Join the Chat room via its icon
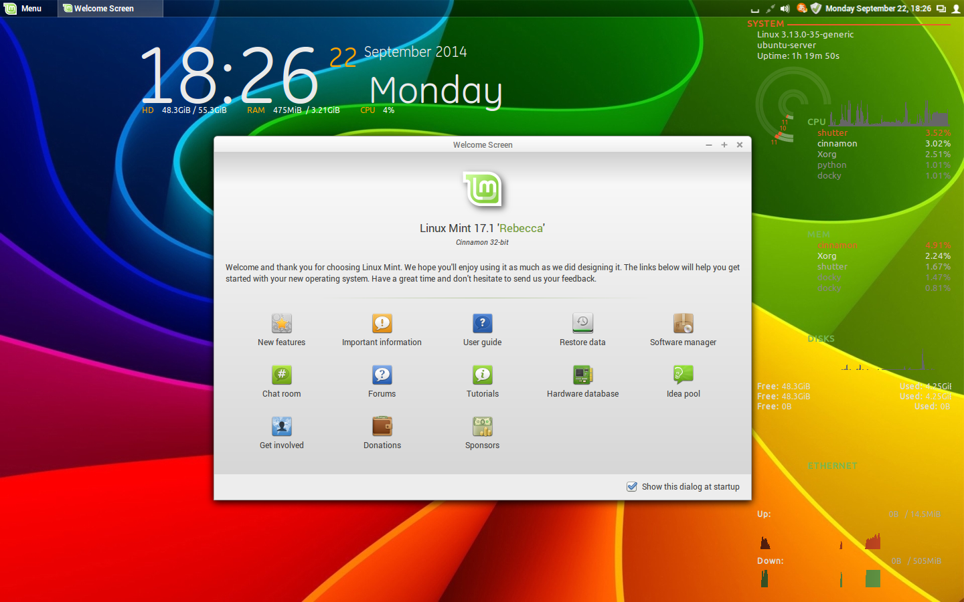Image resolution: width=964 pixels, height=602 pixels. (281, 375)
